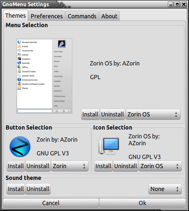The image size is (189, 211).
Task: Click Install in Menu Selection
Action: click(90, 114)
